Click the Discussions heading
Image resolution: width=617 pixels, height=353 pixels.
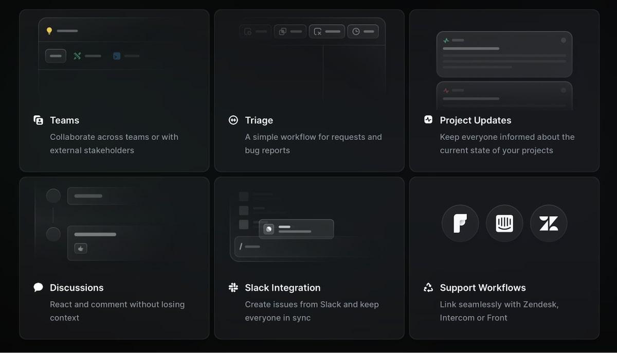pyautogui.click(x=77, y=288)
